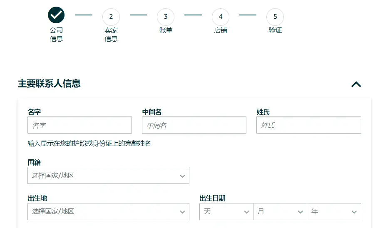Open the 天 birth day dropdown
Screen dimensions: 380x228
[x=226, y=211]
